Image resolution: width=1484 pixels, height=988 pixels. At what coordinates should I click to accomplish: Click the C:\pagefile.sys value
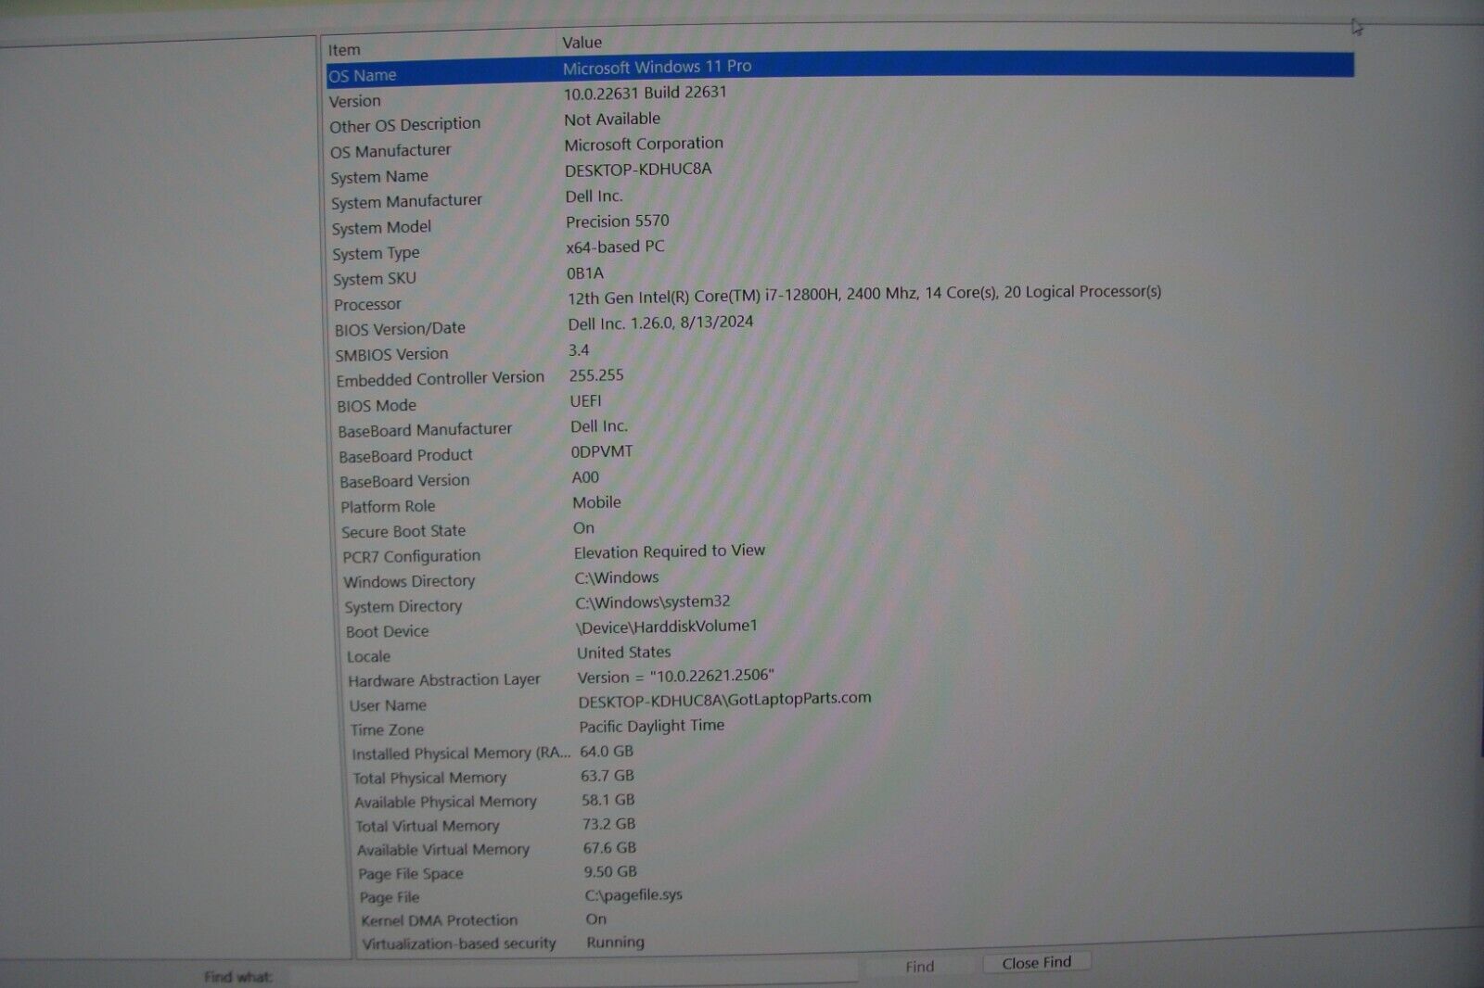coord(633,895)
